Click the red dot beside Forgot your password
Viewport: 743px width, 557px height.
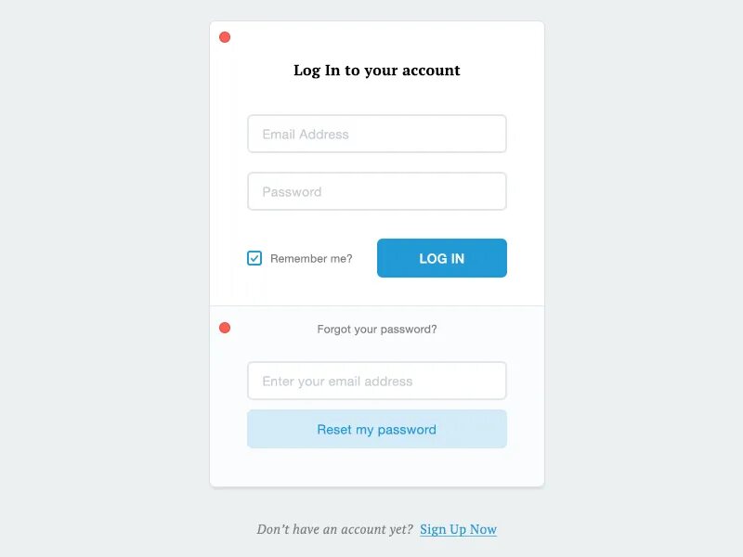tap(225, 328)
